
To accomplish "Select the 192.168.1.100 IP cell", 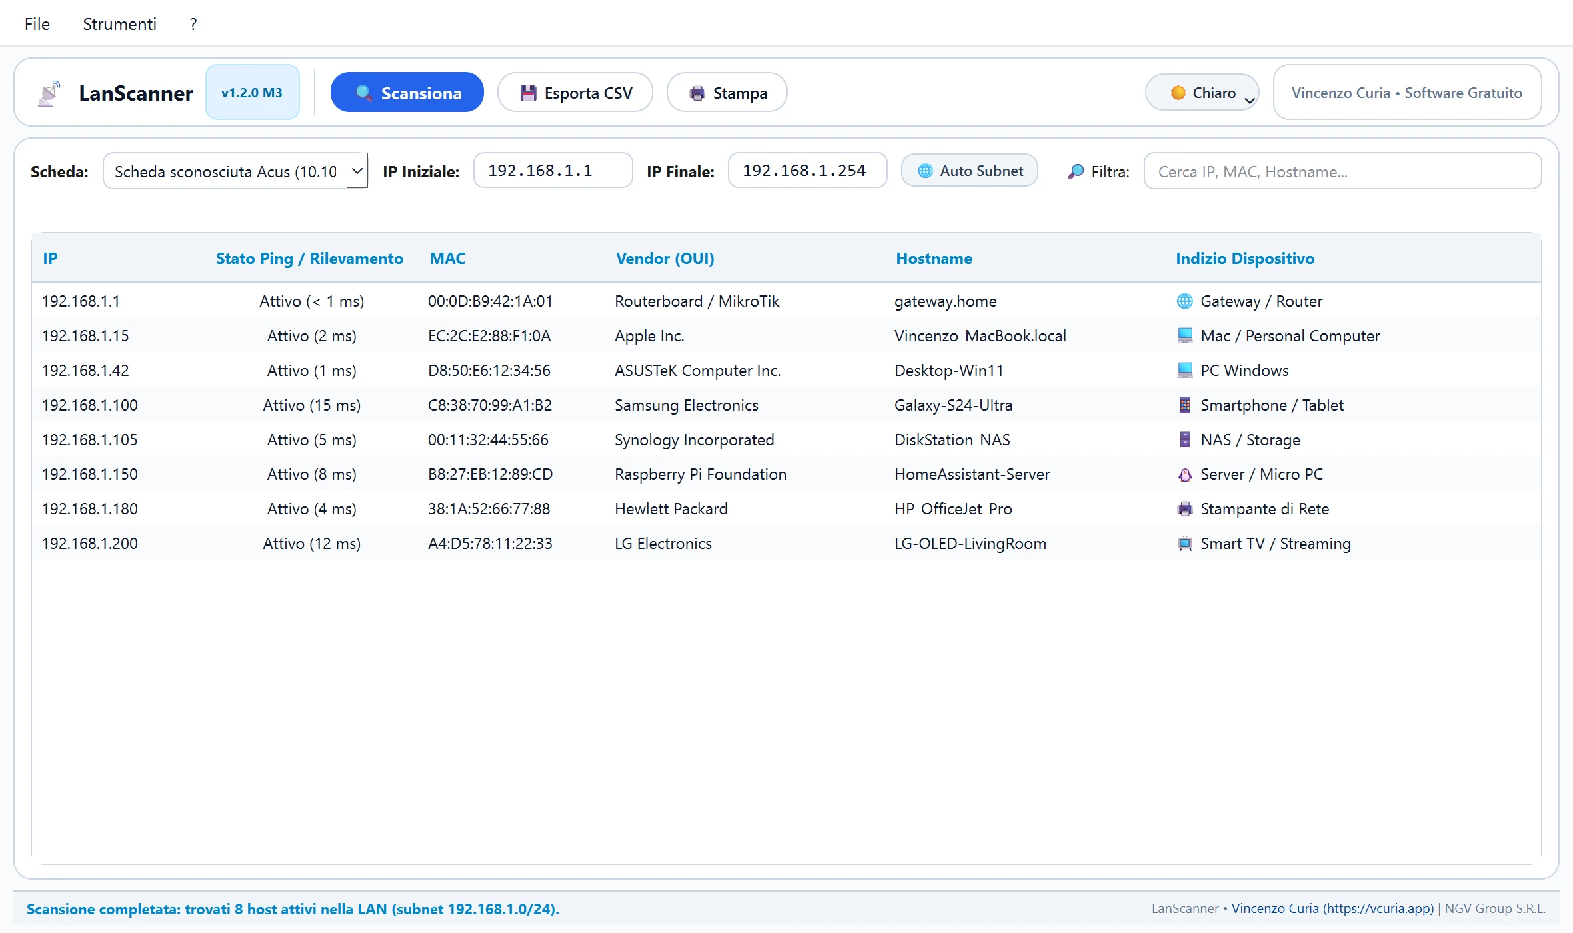I will 90,405.
